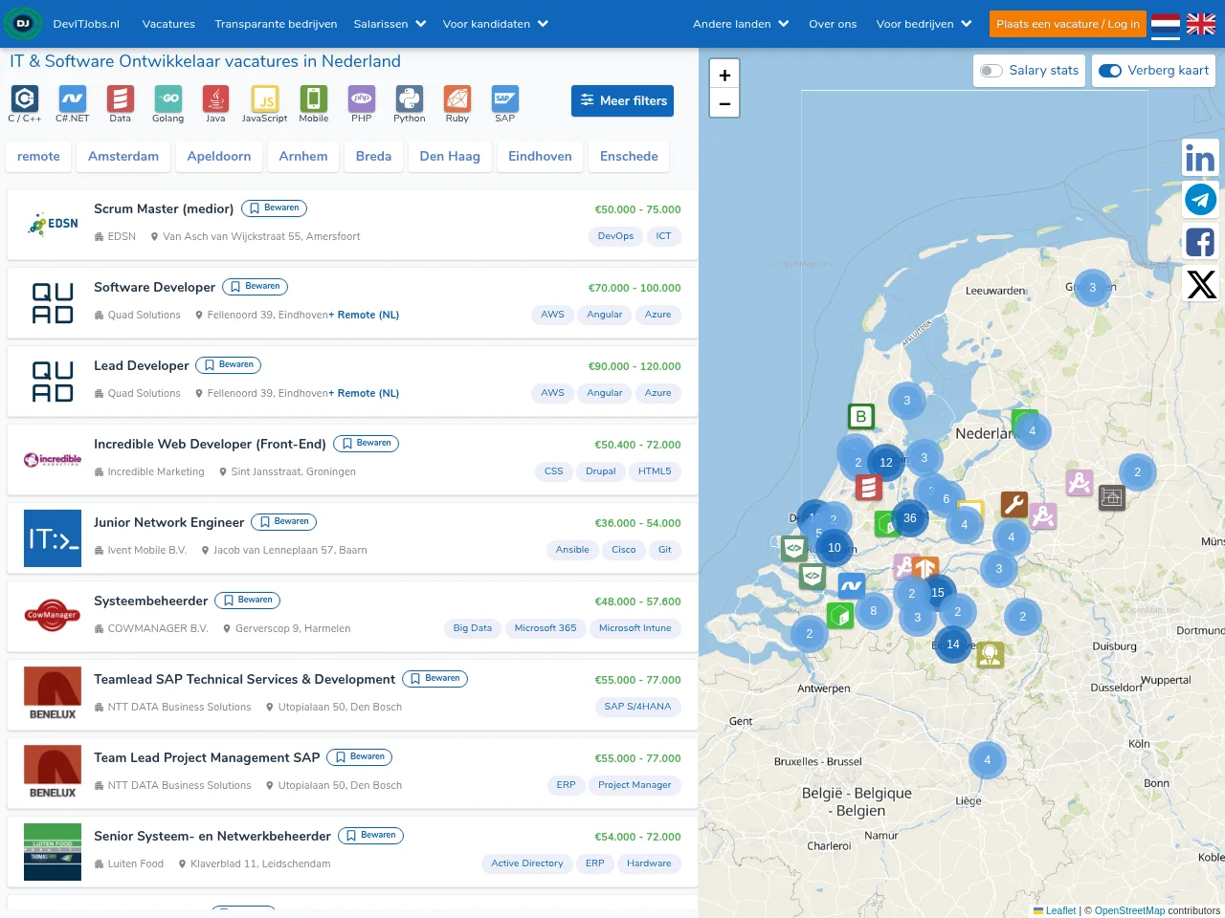Bookmark Systeembeheerder via Bewaren
This screenshot has height=918, width=1225.
pyautogui.click(x=247, y=600)
